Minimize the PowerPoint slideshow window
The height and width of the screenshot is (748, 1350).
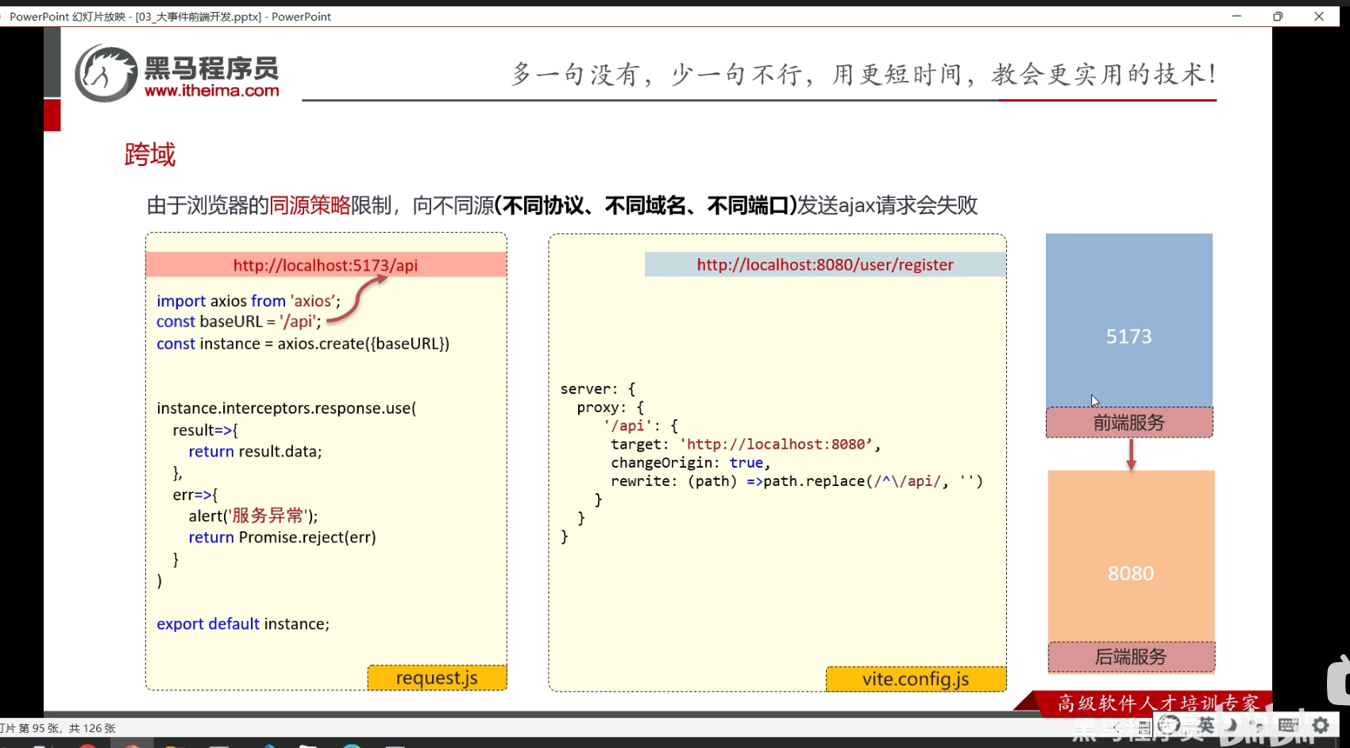pos(1236,16)
